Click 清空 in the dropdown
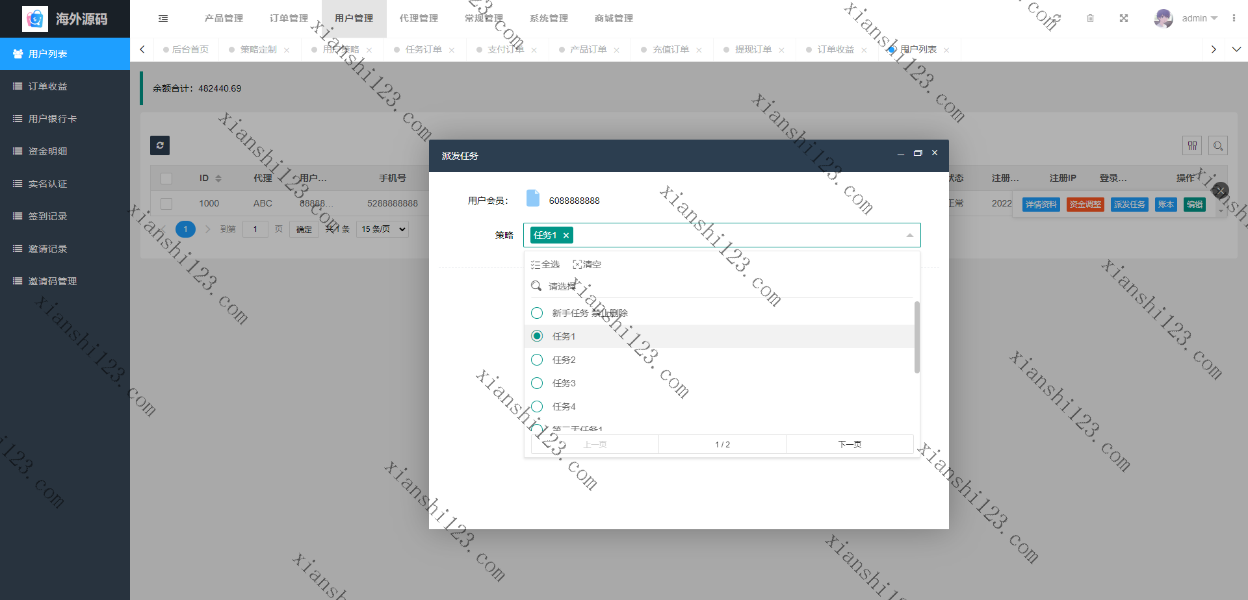 (587, 264)
